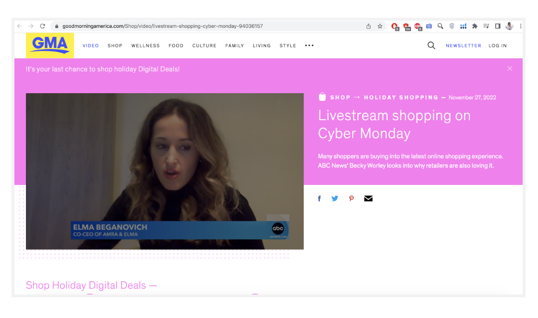Expand the three-dot more navigation menu

point(309,45)
